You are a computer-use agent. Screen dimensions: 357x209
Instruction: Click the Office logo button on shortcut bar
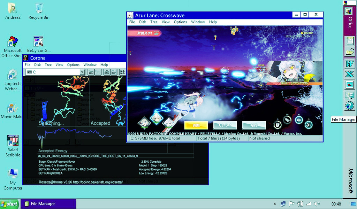click(x=348, y=11)
